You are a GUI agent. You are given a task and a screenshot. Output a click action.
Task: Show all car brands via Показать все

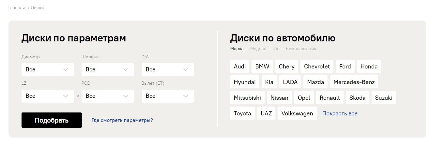coord(340,113)
